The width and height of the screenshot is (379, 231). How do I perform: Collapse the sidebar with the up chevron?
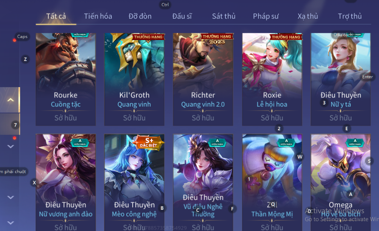coord(10,100)
